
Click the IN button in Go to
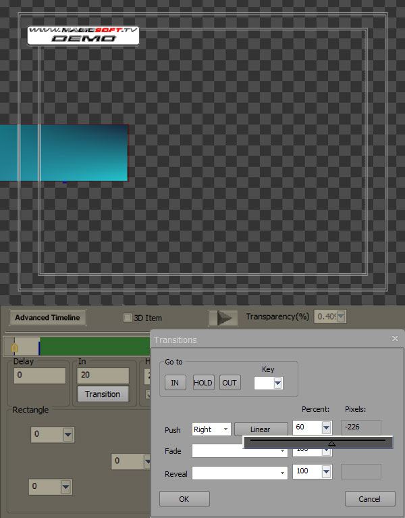coord(175,383)
